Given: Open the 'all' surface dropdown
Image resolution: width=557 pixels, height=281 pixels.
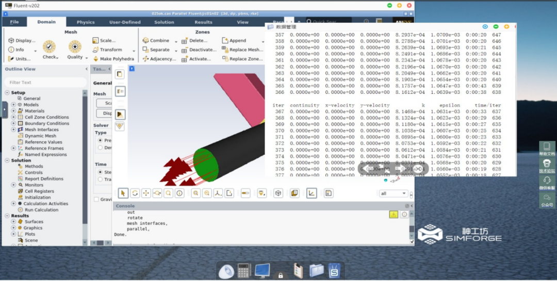Looking at the screenshot, I should tap(394, 194).
